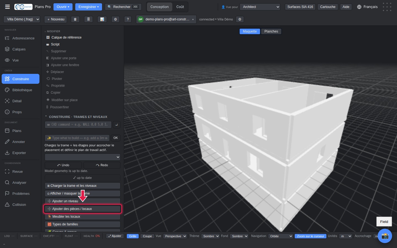Open the apps grid dots icon
The height and width of the screenshot is (248, 397).
(387, 7)
